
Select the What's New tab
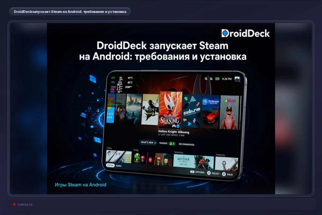click(148, 142)
